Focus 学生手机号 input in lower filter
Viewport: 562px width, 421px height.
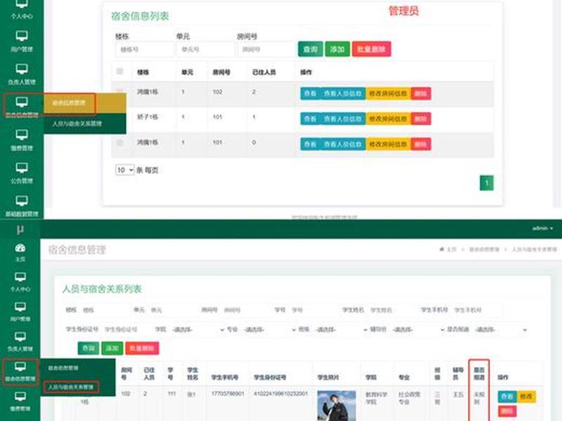click(477, 310)
